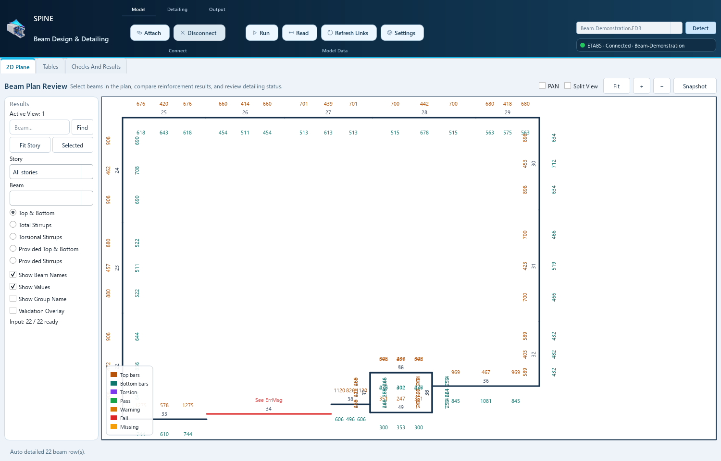Toggle the PAN checkbox
Image resolution: width=721 pixels, height=461 pixels.
click(x=542, y=85)
